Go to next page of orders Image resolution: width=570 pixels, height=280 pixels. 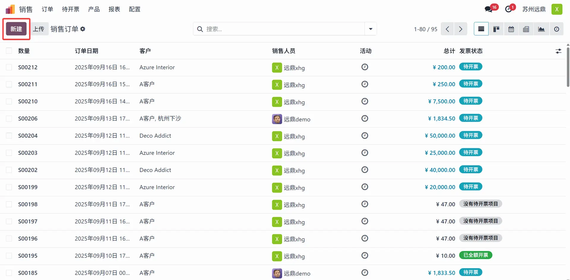click(460, 29)
